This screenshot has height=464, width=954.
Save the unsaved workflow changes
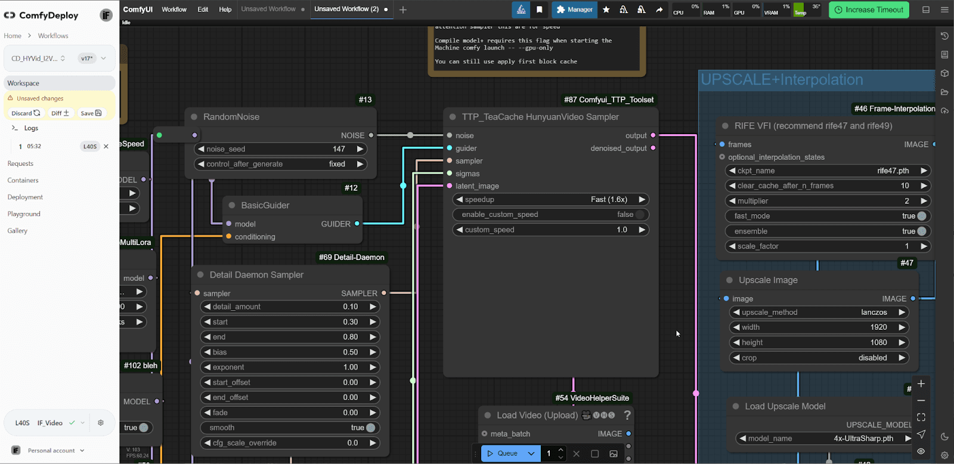[x=91, y=113]
